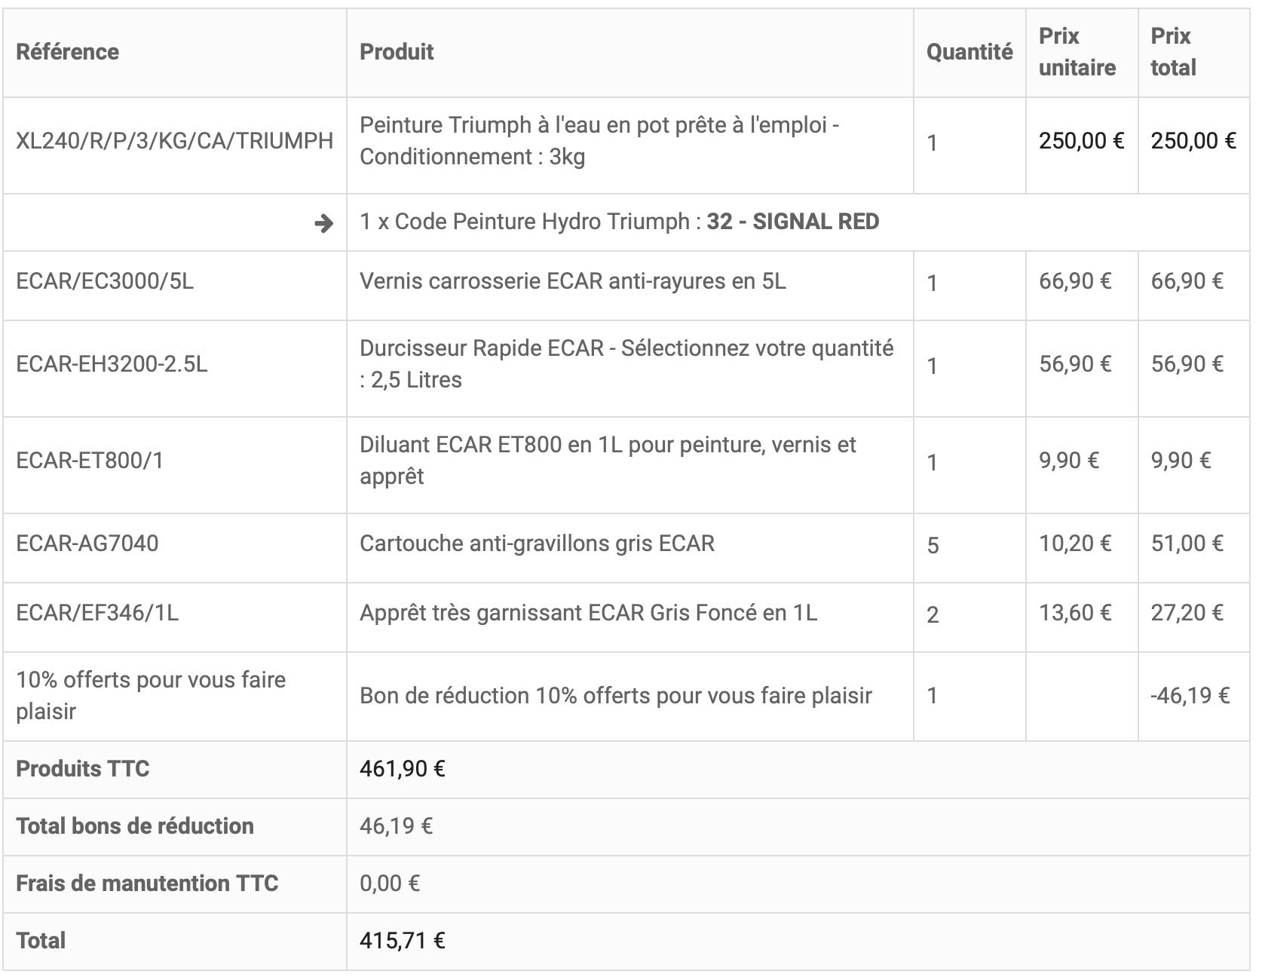Click the Quantité column header
Image resolution: width=1262 pixels, height=977 pixels.
[969, 52]
